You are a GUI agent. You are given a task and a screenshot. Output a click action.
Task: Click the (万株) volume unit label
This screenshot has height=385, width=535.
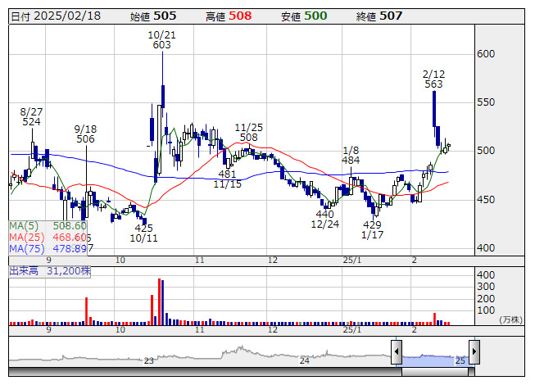point(510,319)
